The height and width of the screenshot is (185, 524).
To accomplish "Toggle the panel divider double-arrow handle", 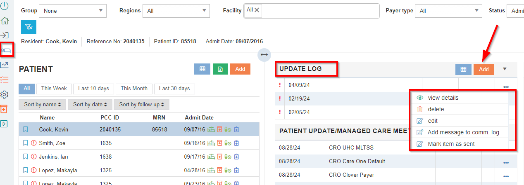I will tap(264, 55).
